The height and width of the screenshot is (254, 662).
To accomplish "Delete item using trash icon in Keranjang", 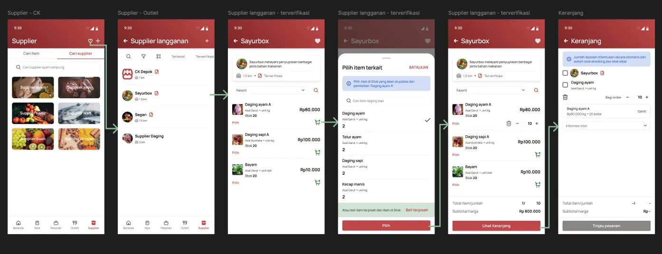I will click(x=565, y=97).
